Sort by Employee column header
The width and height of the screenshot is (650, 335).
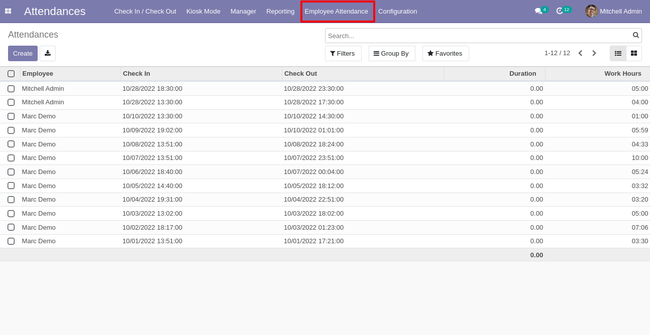click(x=70, y=74)
